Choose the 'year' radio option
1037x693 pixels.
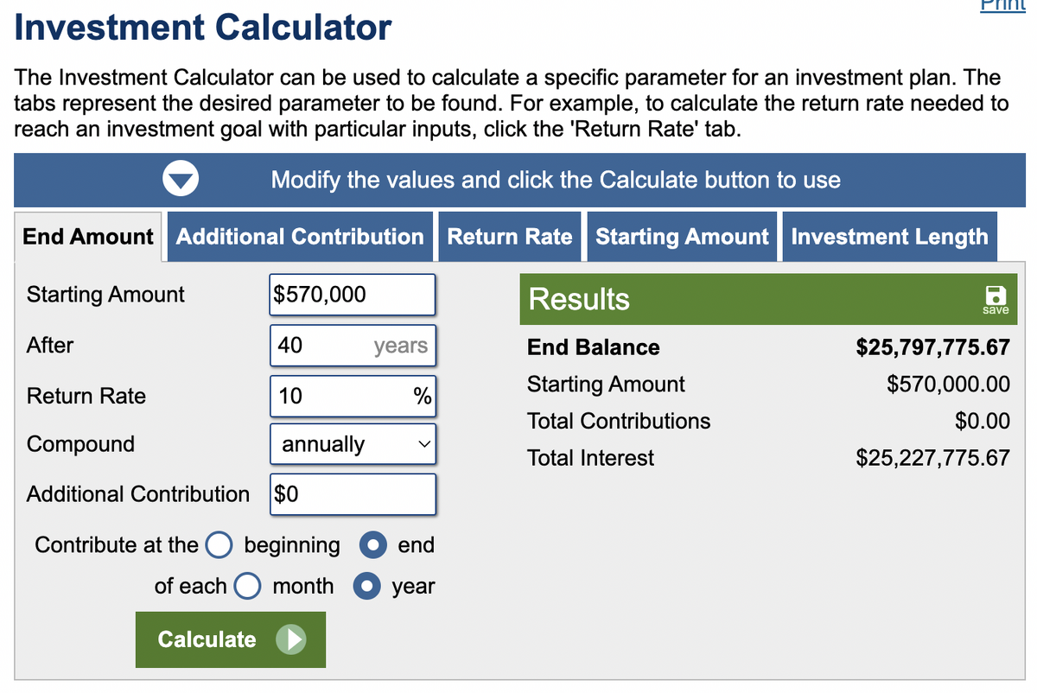pyautogui.click(x=366, y=586)
